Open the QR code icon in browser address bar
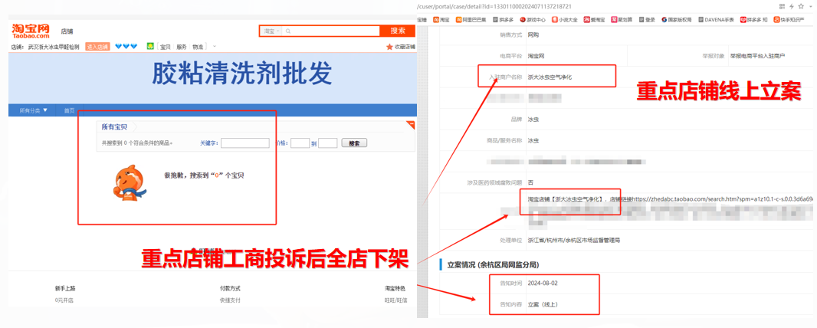Screen dimensions: 817x328 [x=782, y=6]
